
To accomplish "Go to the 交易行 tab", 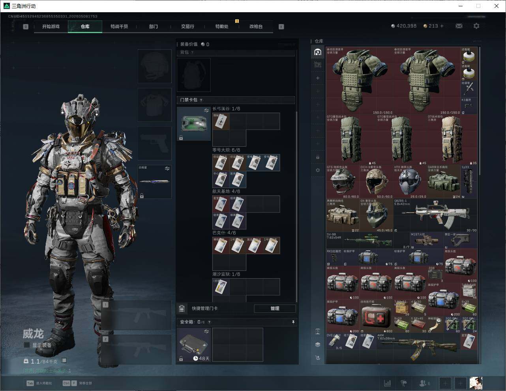I will click(187, 26).
